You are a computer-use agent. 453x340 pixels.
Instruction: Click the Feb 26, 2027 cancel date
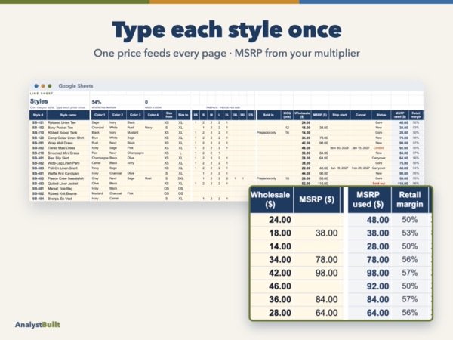[x=361, y=168]
